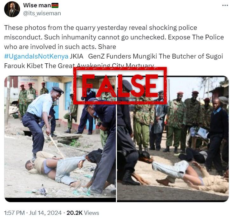Open the Wise man display name
Screen dimensions: 230x218
(x=37, y=5)
